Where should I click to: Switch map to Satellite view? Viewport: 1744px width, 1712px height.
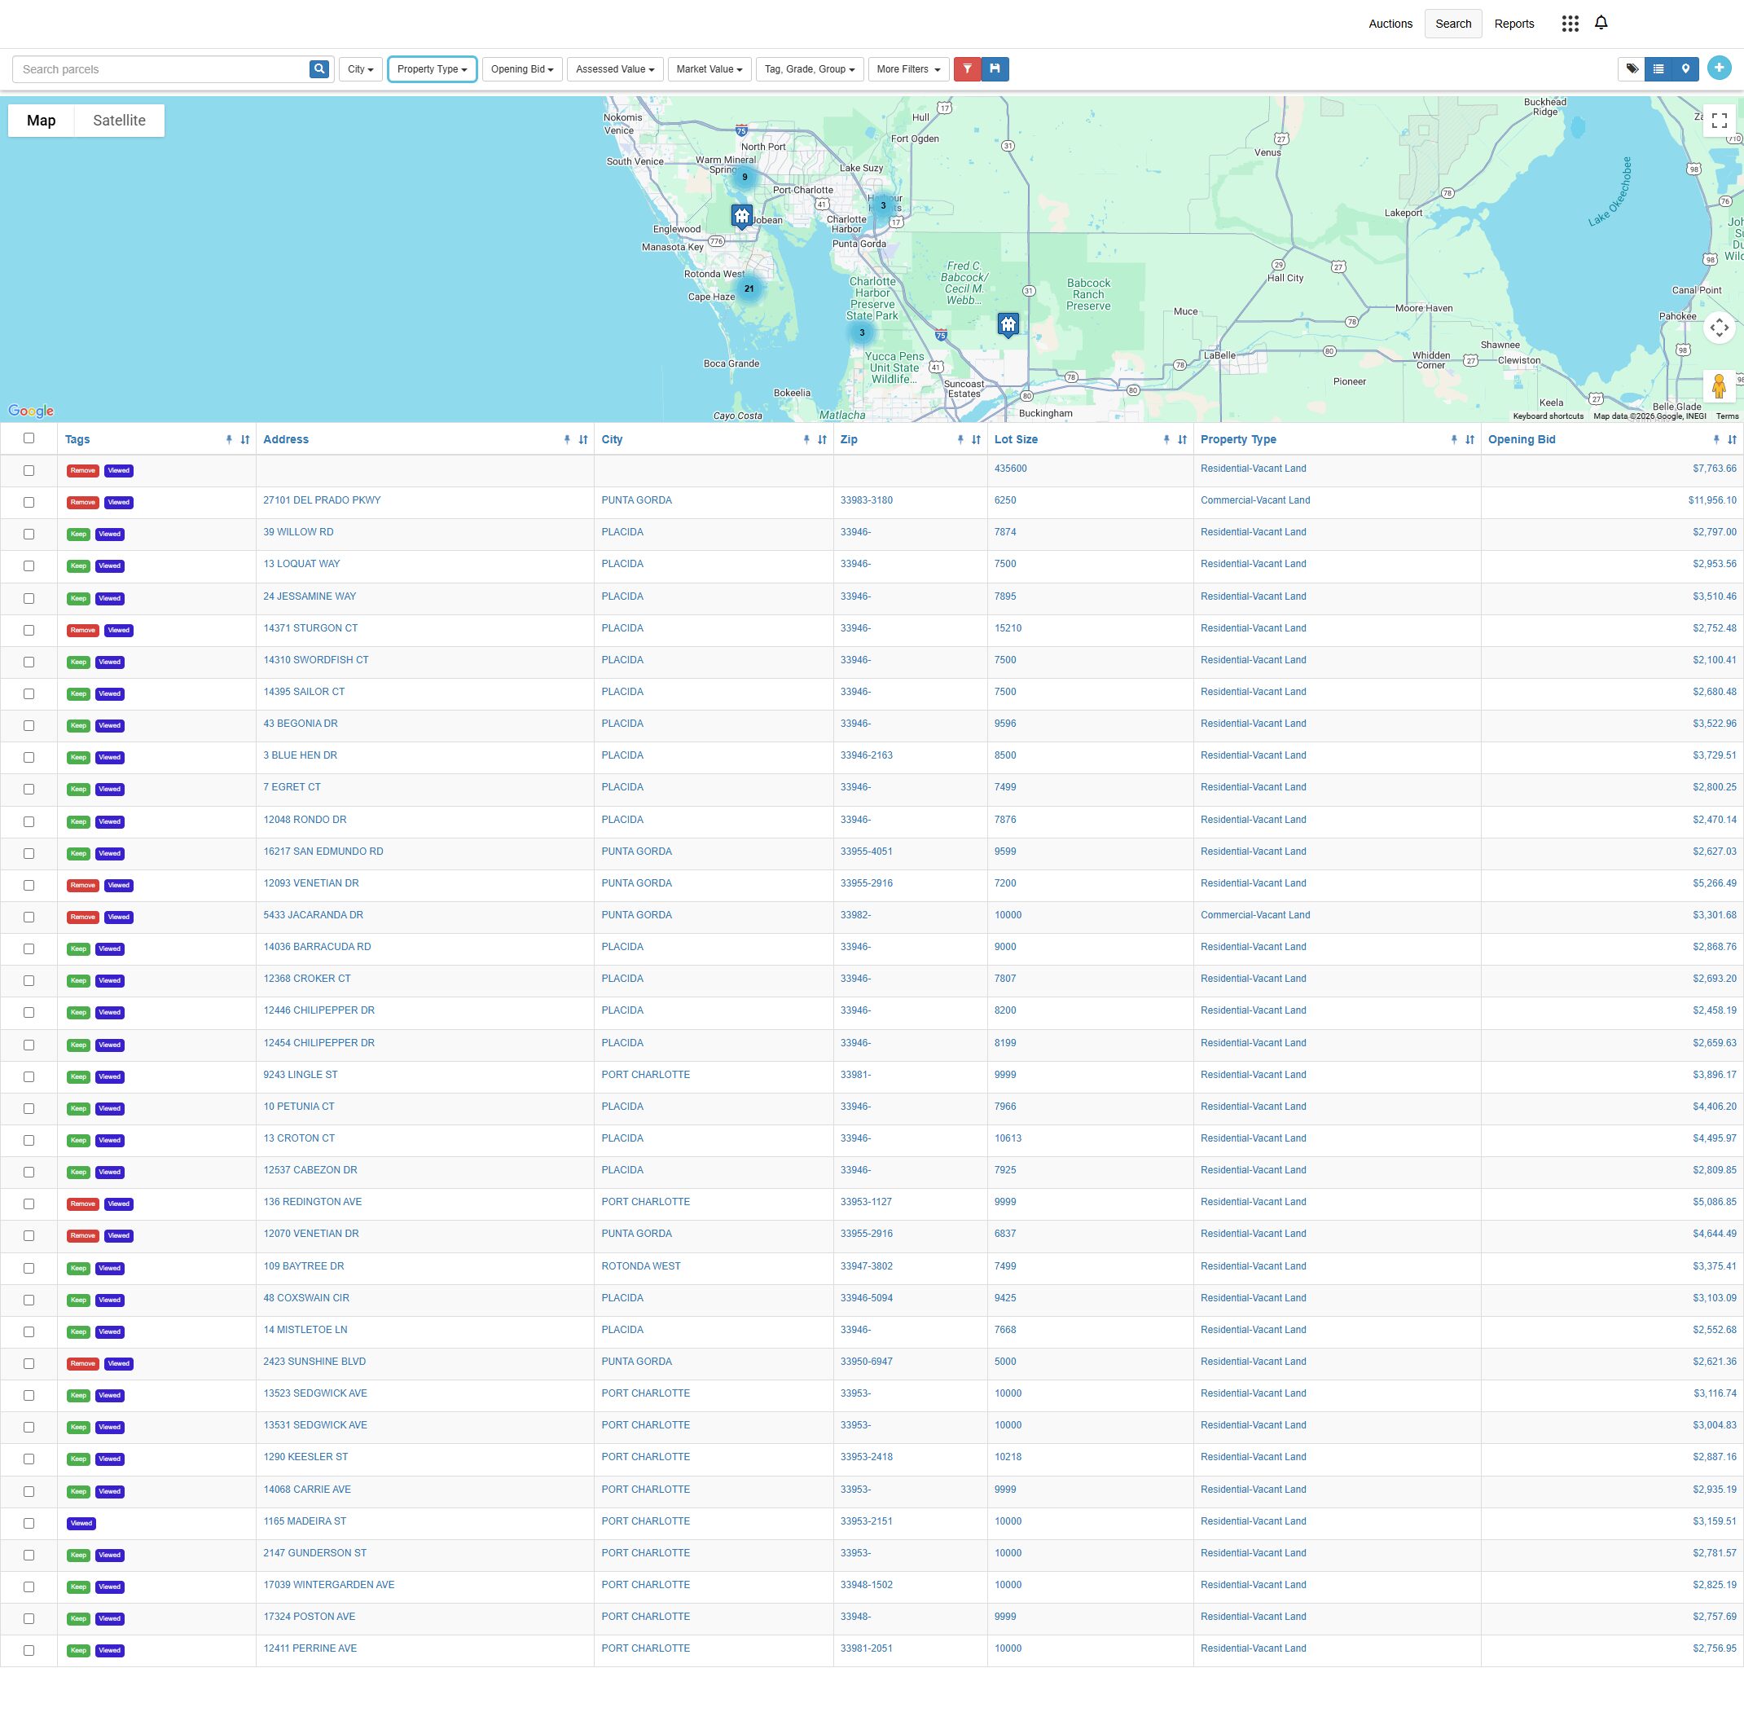point(119,121)
